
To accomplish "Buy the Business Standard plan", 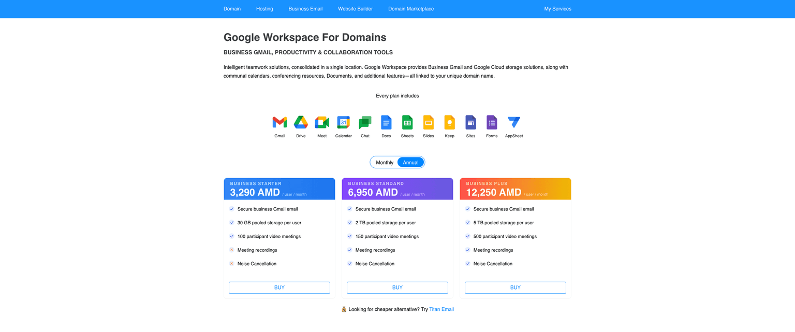I will pos(397,287).
